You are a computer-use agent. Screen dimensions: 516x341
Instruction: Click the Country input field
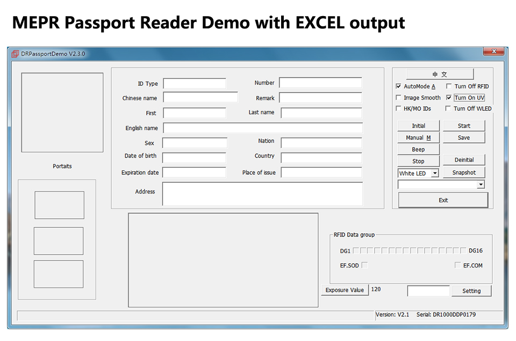[321, 158]
